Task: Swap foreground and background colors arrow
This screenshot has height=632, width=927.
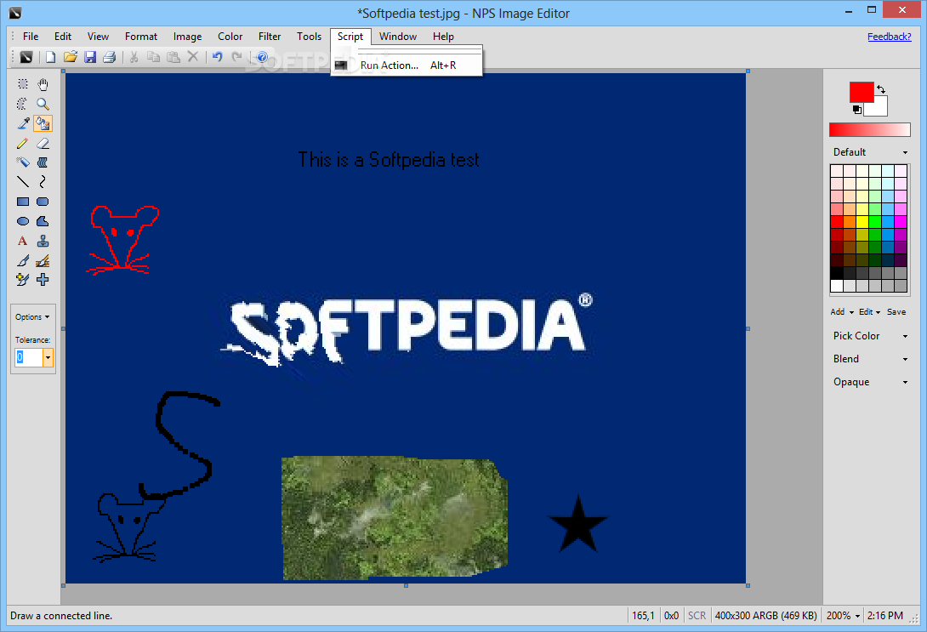Action: pos(881,89)
